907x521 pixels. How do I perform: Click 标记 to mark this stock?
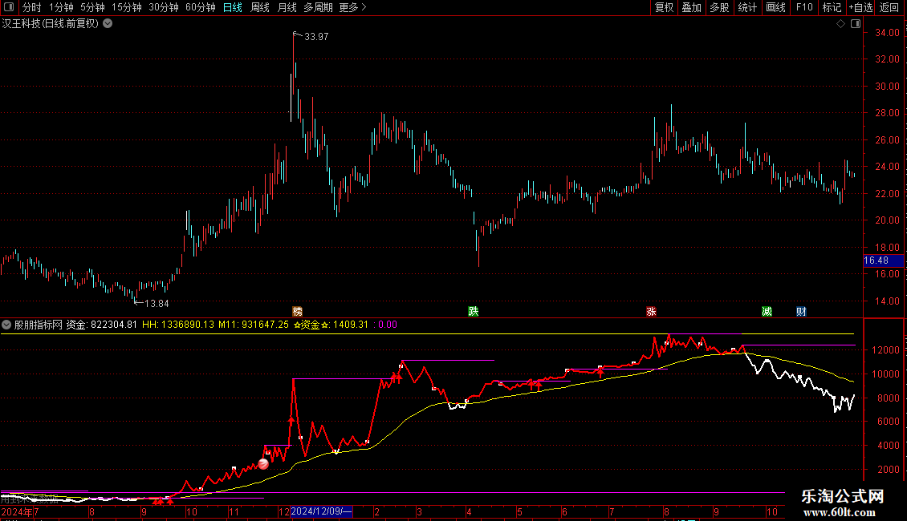(832, 7)
